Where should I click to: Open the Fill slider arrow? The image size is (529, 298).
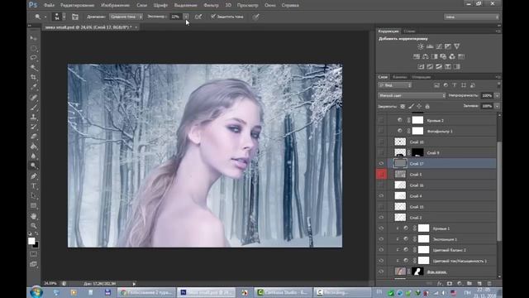coord(497,106)
